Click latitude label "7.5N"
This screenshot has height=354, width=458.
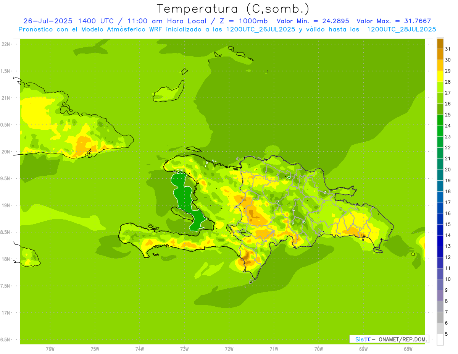point(5,286)
